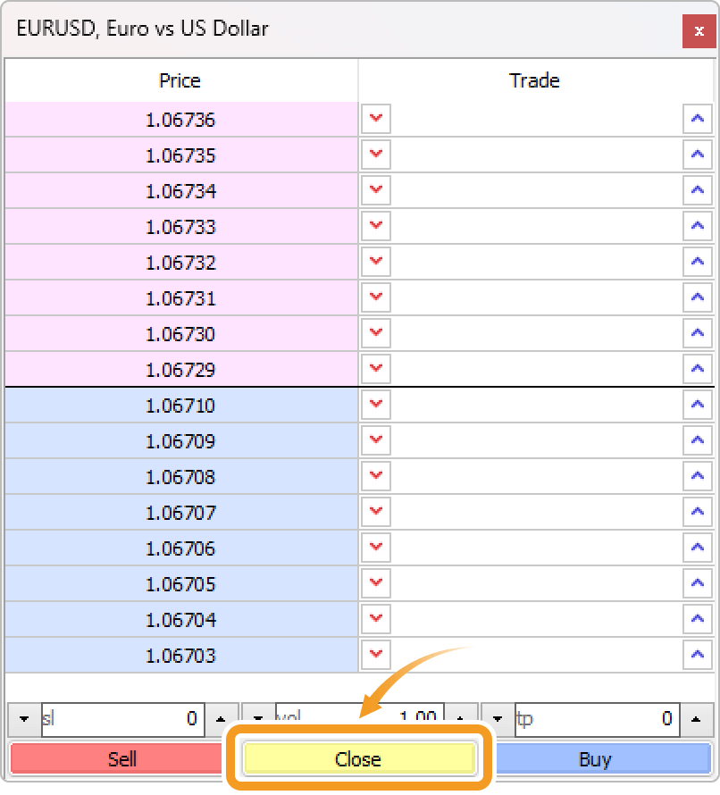The height and width of the screenshot is (795, 720).
Task: Click the red down arrow beside 1.06734
Action: coord(375,190)
